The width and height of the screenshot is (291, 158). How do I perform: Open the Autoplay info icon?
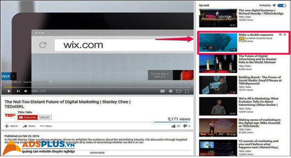pos(274,5)
